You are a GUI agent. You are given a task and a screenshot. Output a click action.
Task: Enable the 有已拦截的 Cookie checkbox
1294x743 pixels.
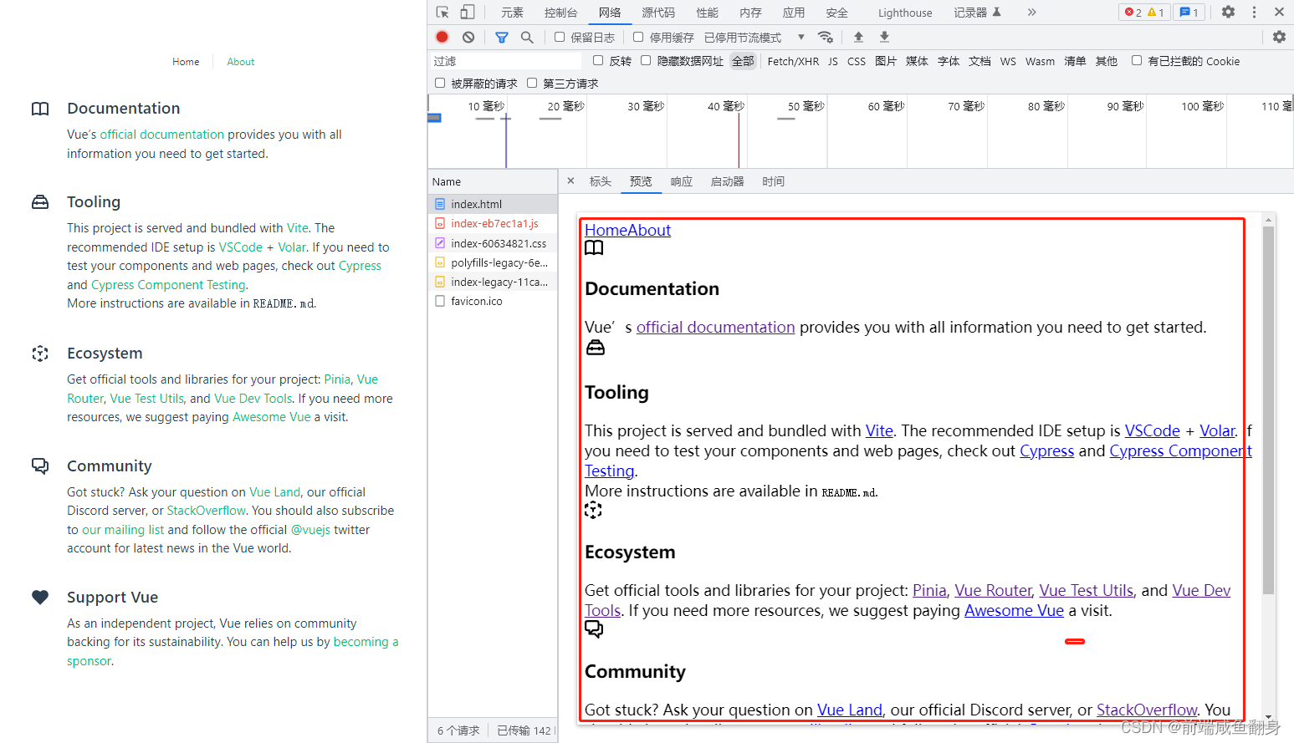1137,60
